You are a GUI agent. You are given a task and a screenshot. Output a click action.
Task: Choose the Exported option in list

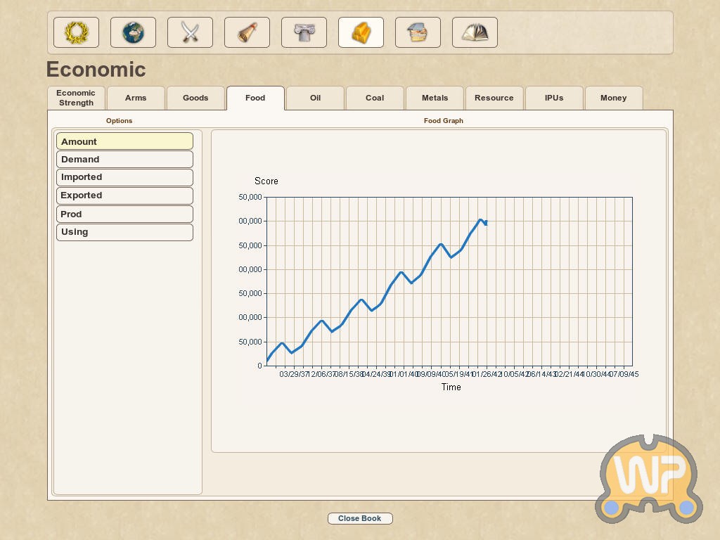pos(124,195)
